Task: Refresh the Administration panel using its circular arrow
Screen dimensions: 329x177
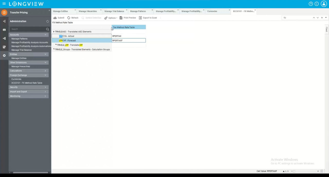Action: tap(48, 22)
